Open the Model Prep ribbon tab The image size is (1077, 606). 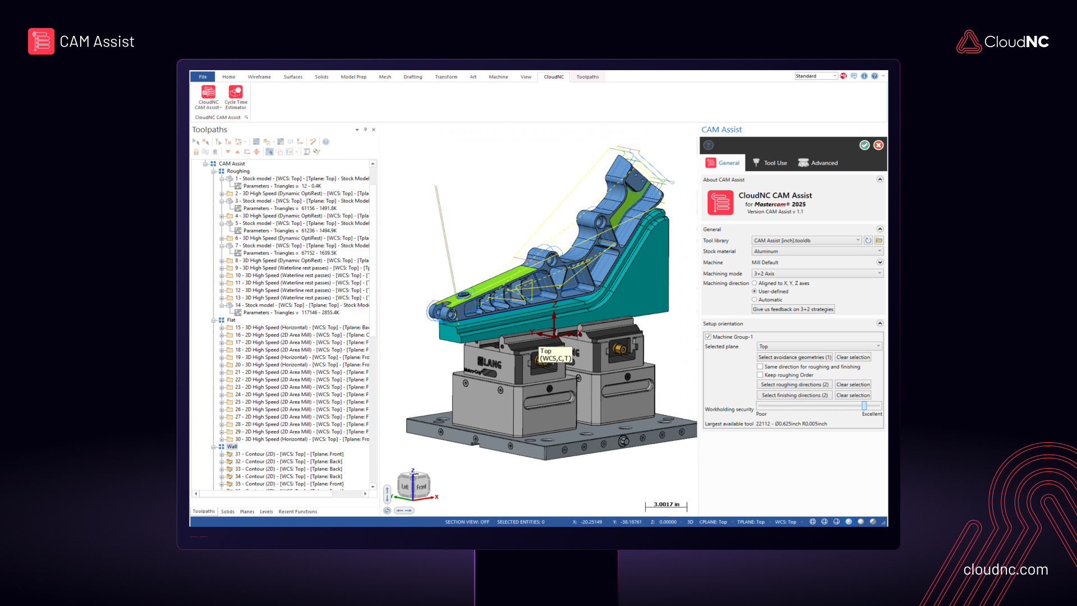(x=353, y=77)
